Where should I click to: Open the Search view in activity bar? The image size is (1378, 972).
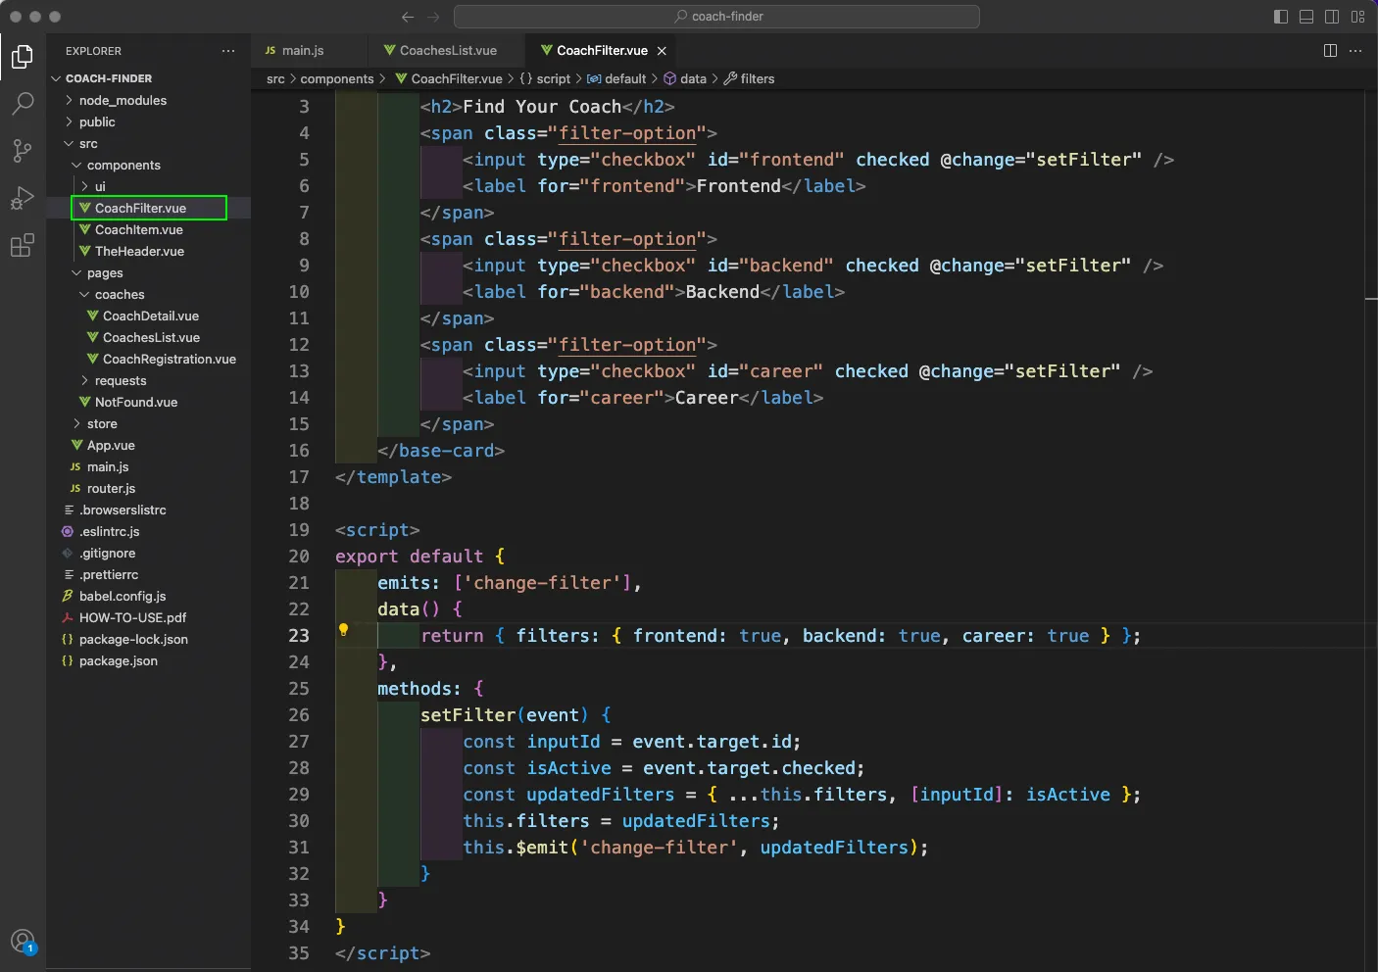(23, 104)
